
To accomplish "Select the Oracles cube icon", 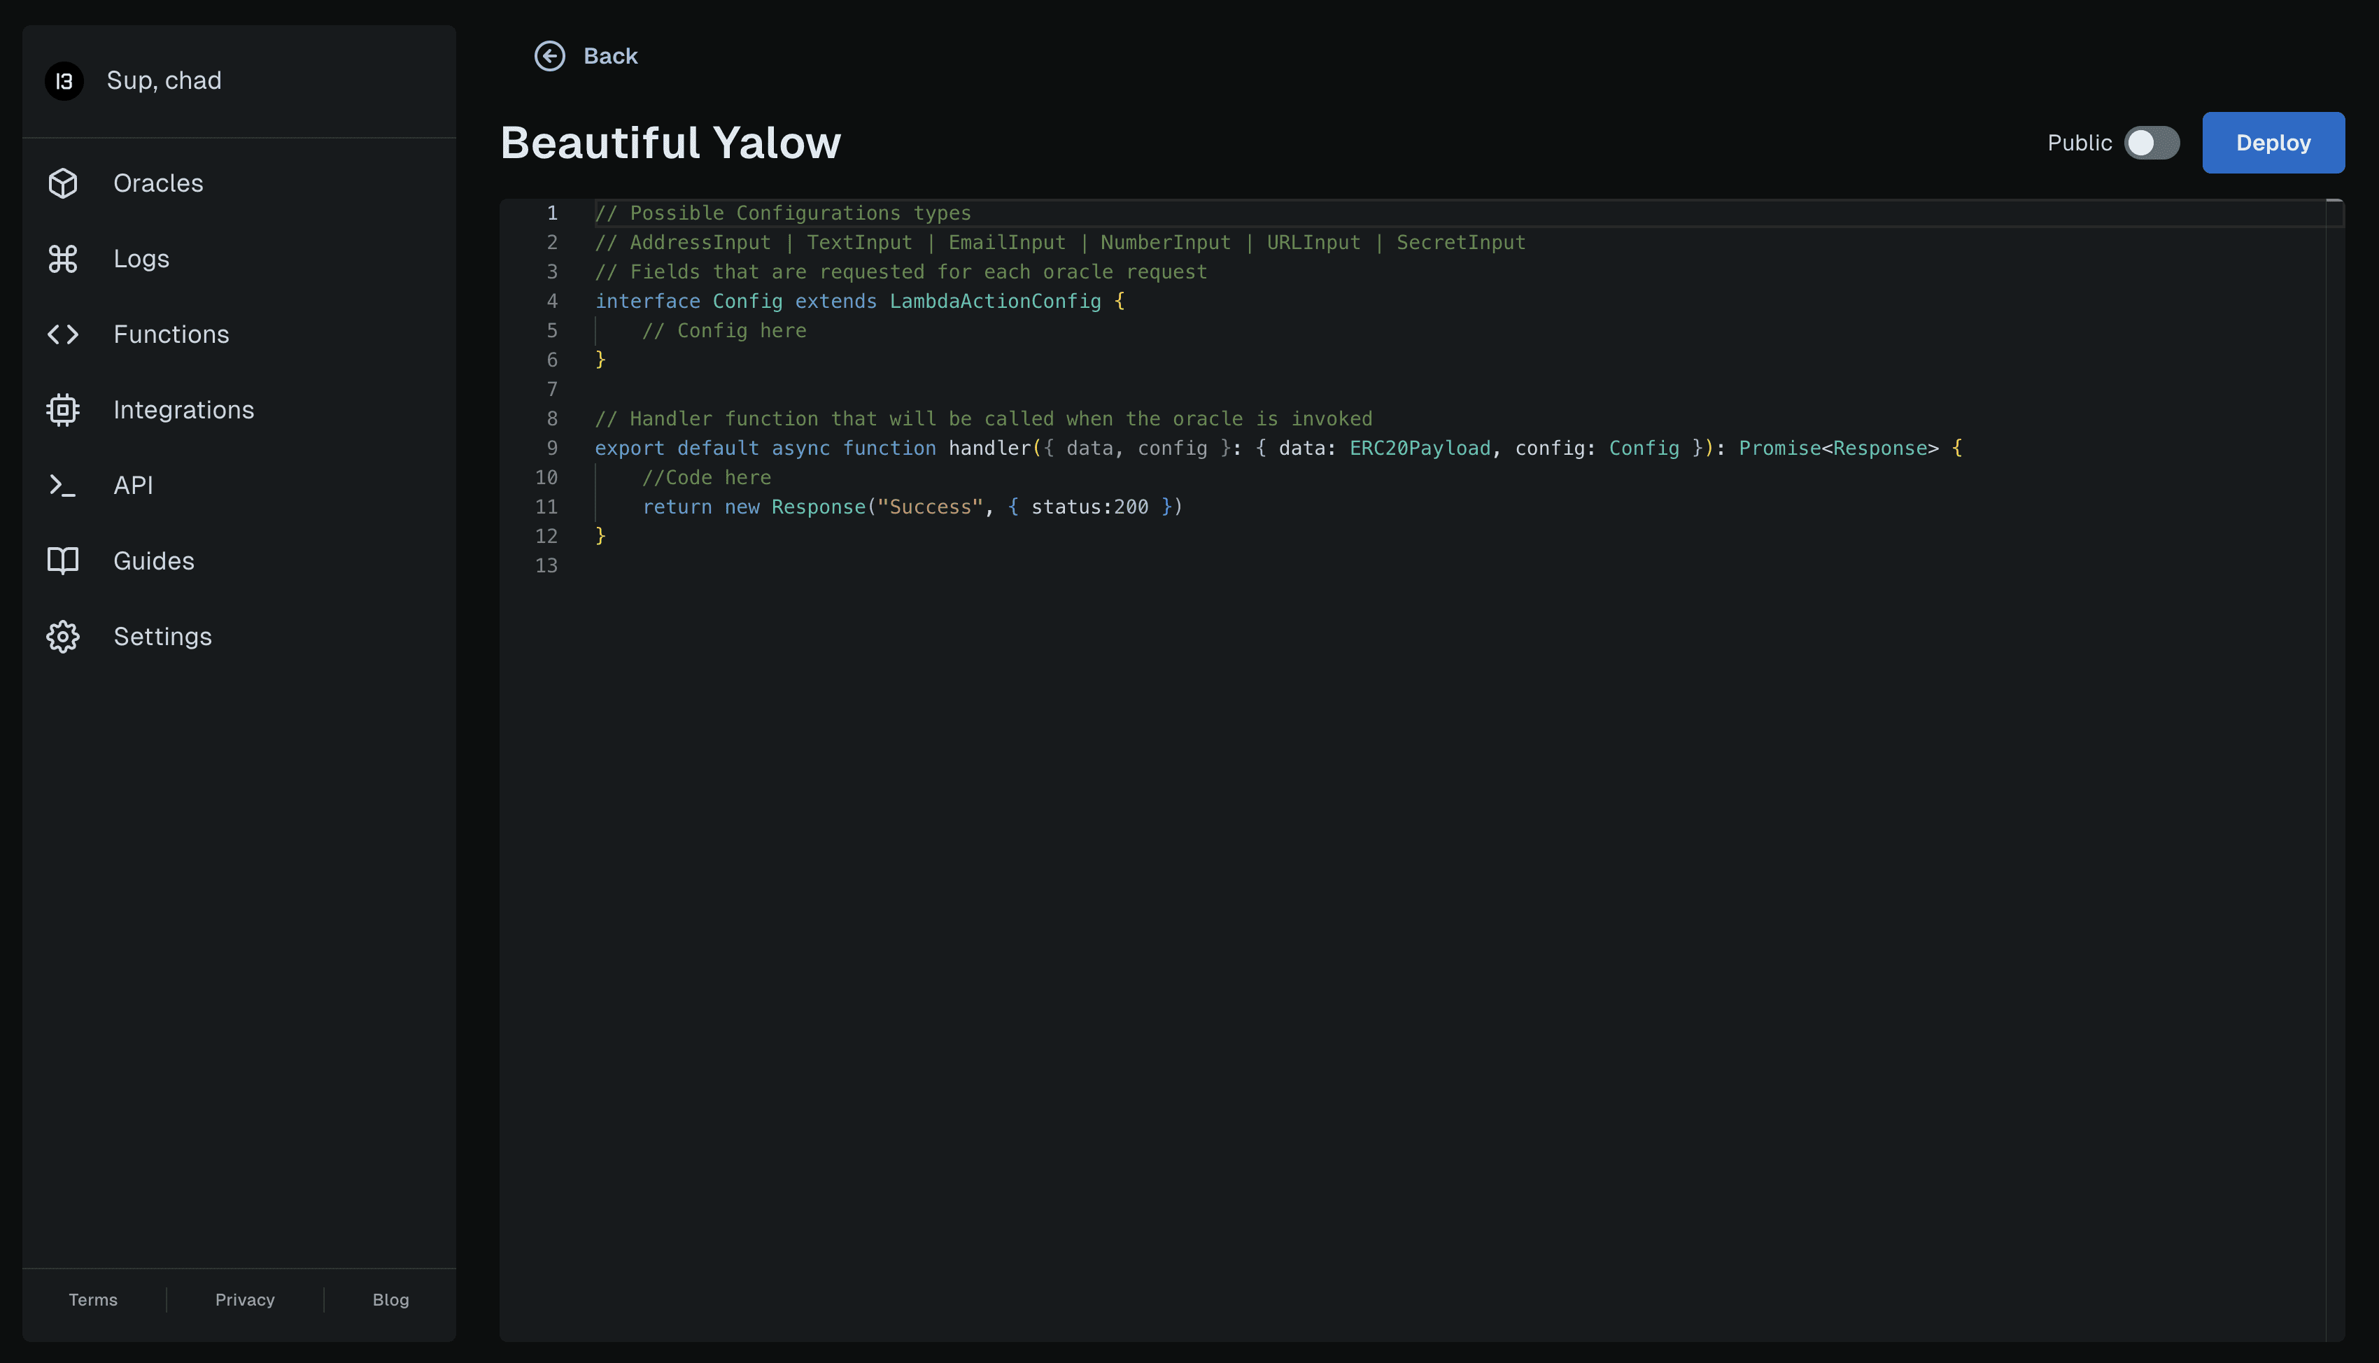I will pos(63,183).
